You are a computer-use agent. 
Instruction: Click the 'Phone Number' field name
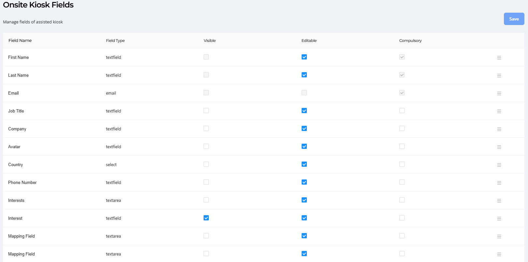pos(22,182)
